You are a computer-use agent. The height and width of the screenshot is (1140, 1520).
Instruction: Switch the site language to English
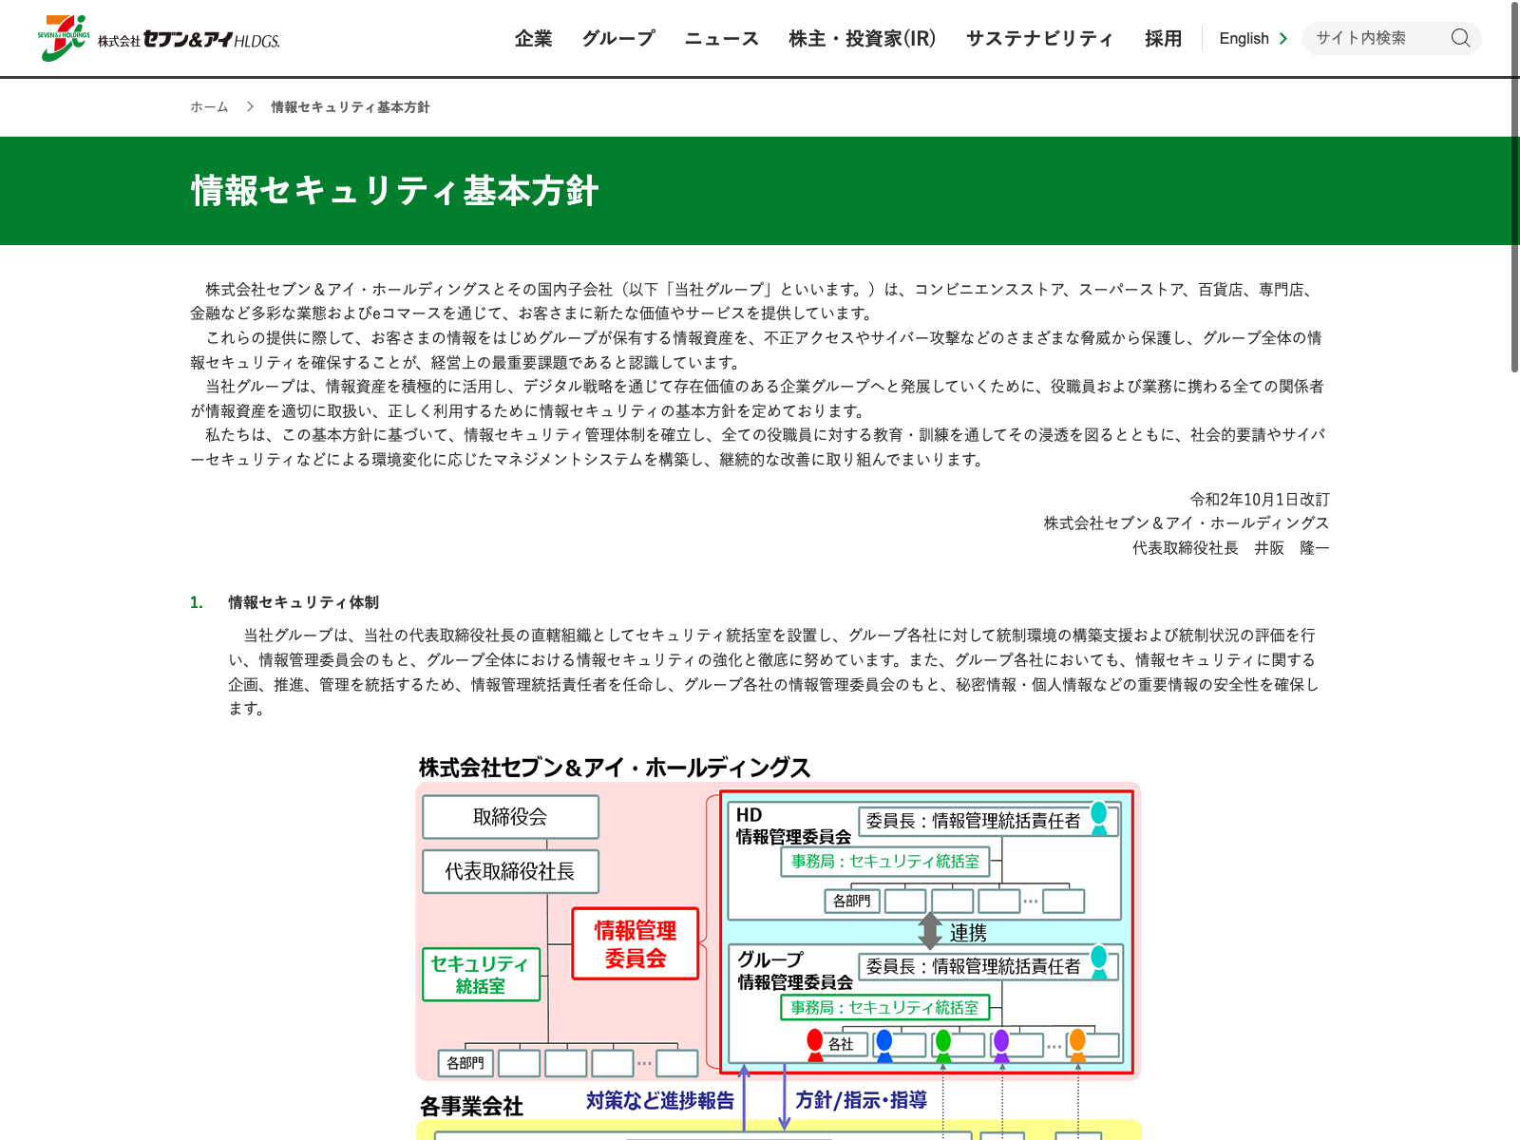pos(1244,38)
